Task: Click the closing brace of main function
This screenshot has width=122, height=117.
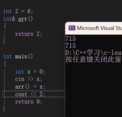Action: (4, 109)
